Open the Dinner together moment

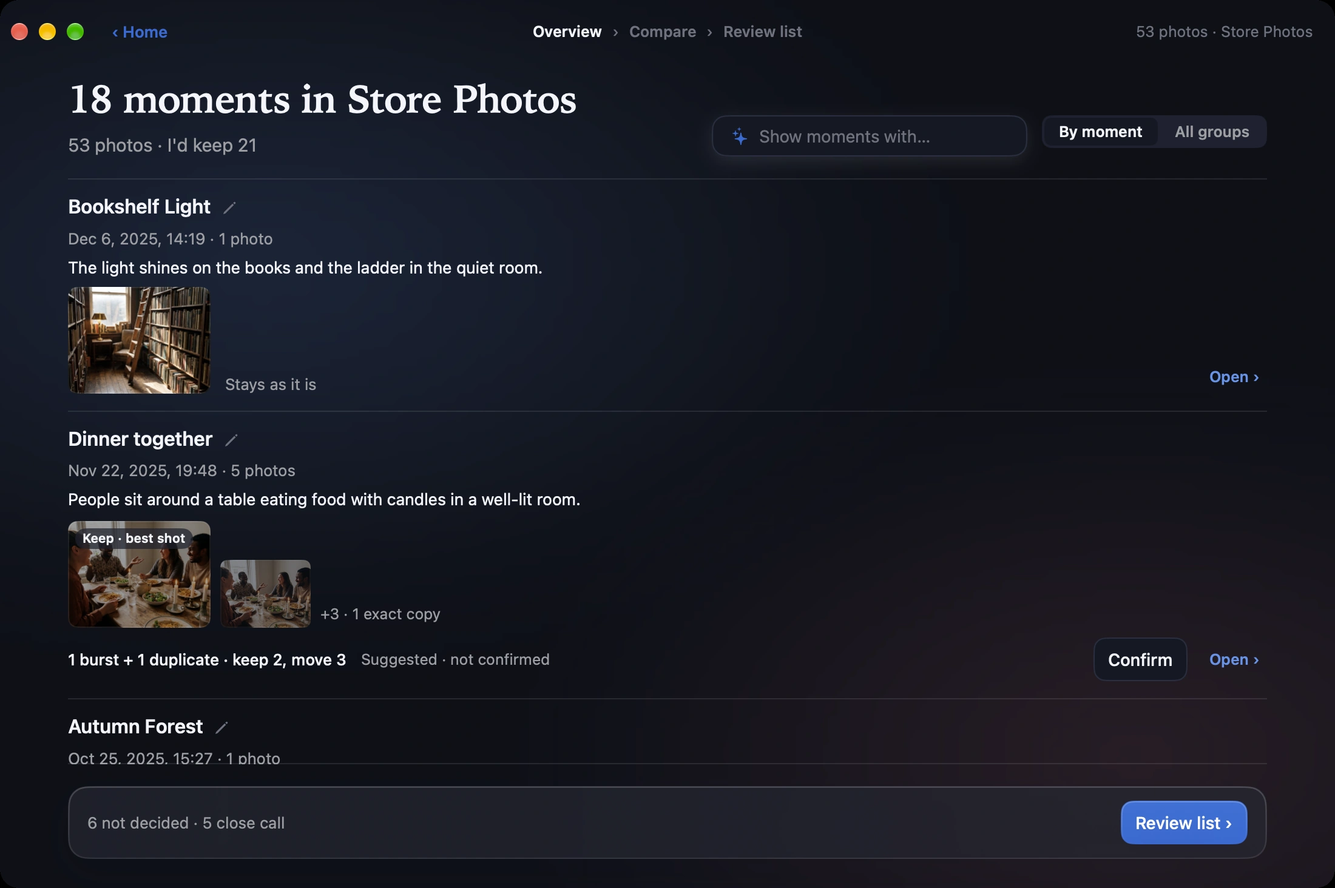point(1234,659)
